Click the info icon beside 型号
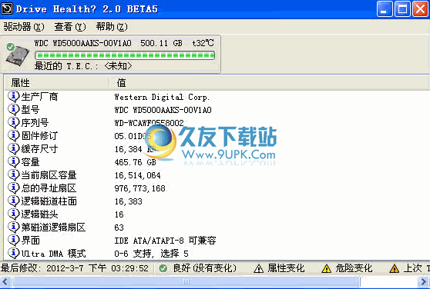 coord(13,110)
